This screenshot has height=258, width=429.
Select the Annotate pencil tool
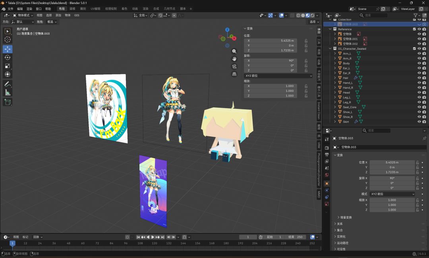pos(8,84)
